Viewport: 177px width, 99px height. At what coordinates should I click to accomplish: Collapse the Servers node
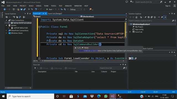(x=6, y=25)
